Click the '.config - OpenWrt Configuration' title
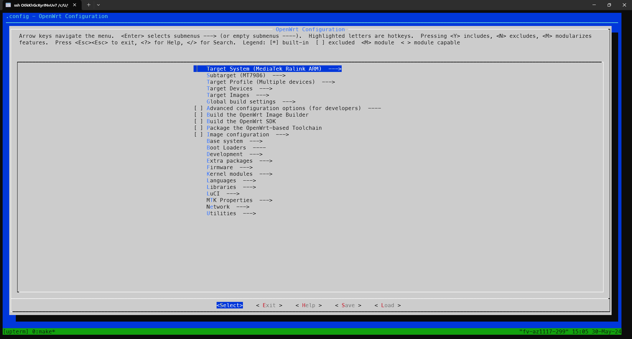 click(x=57, y=16)
